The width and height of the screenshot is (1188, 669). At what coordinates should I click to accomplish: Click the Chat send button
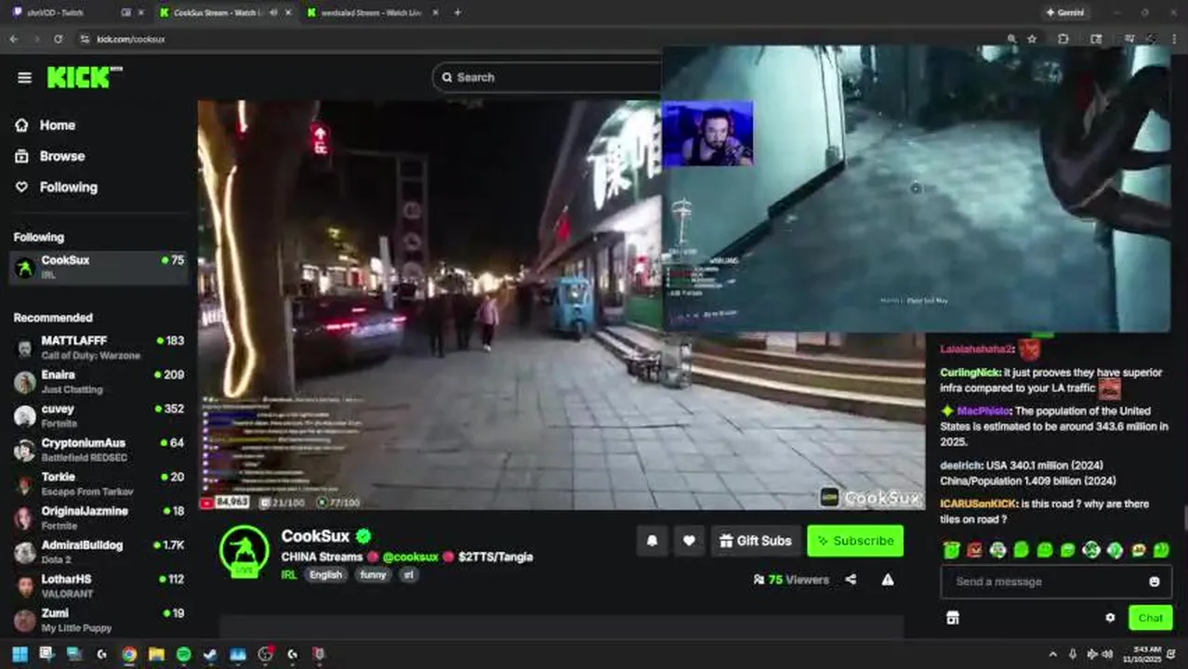click(1150, 618)
